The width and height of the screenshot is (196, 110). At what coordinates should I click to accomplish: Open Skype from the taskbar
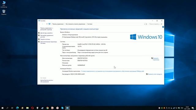[x=62, y=108]
